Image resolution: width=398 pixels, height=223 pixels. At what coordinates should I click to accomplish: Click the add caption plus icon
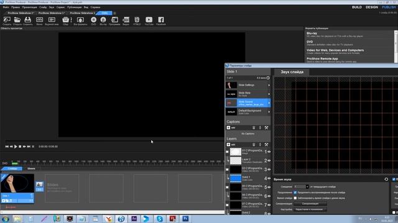228,128
